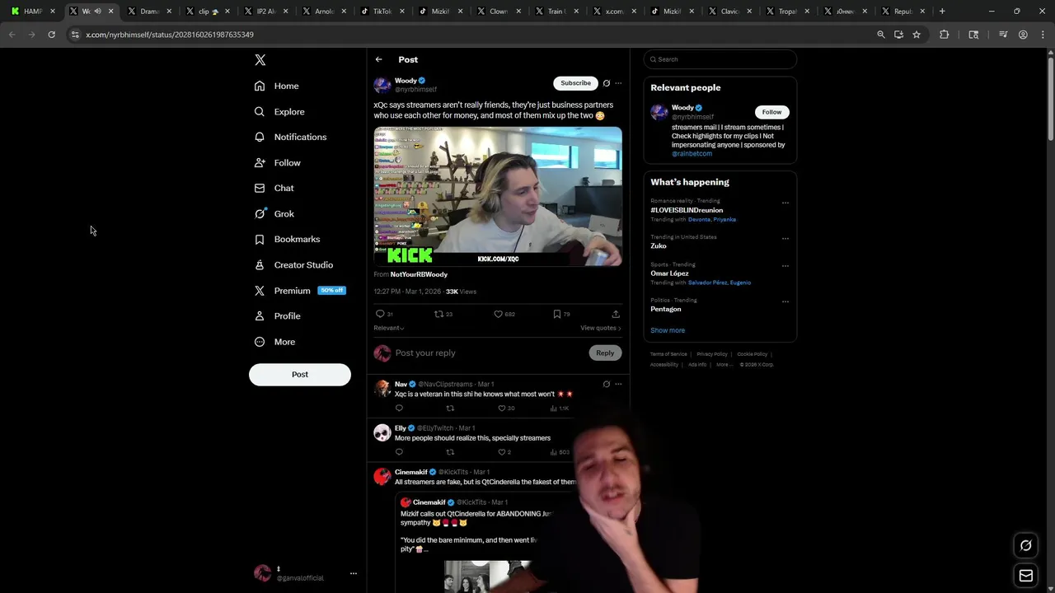Click Show more under trends
The image size is (1055, 593).
[x=668, y=330]
